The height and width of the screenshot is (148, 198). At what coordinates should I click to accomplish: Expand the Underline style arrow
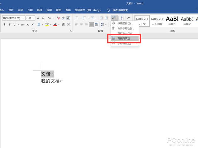click(18, 25)
